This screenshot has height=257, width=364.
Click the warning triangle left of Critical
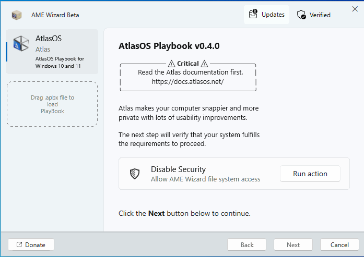(172, 64)
